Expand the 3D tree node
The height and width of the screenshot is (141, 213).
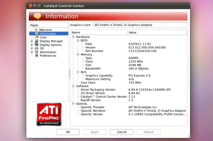[32, 49]
